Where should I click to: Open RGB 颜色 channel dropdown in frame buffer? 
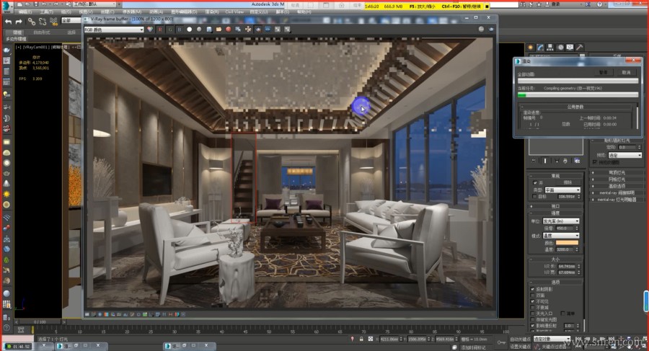click(x=114, y=30)
